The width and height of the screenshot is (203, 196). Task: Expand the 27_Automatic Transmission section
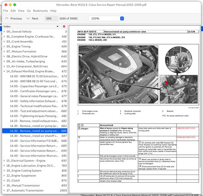coord(4,190)
